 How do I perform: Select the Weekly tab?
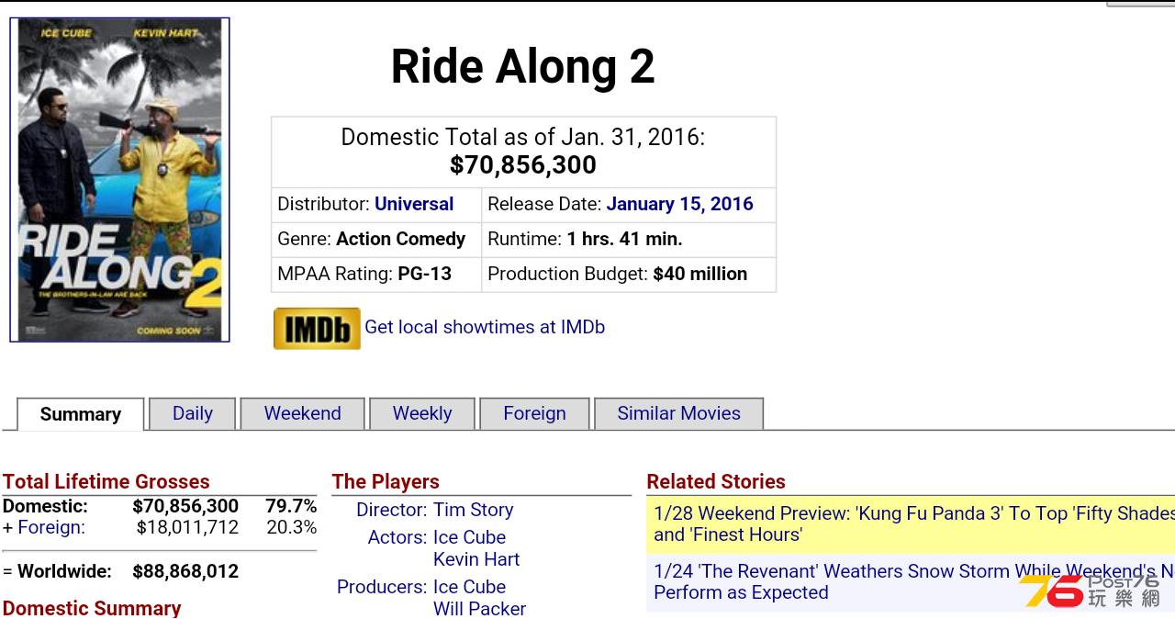(x=422, y=413)
